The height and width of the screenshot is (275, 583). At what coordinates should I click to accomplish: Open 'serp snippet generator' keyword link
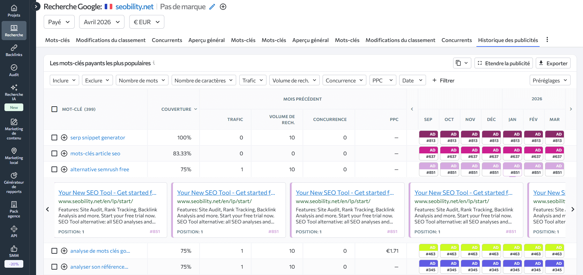click(x=98, y=137)
